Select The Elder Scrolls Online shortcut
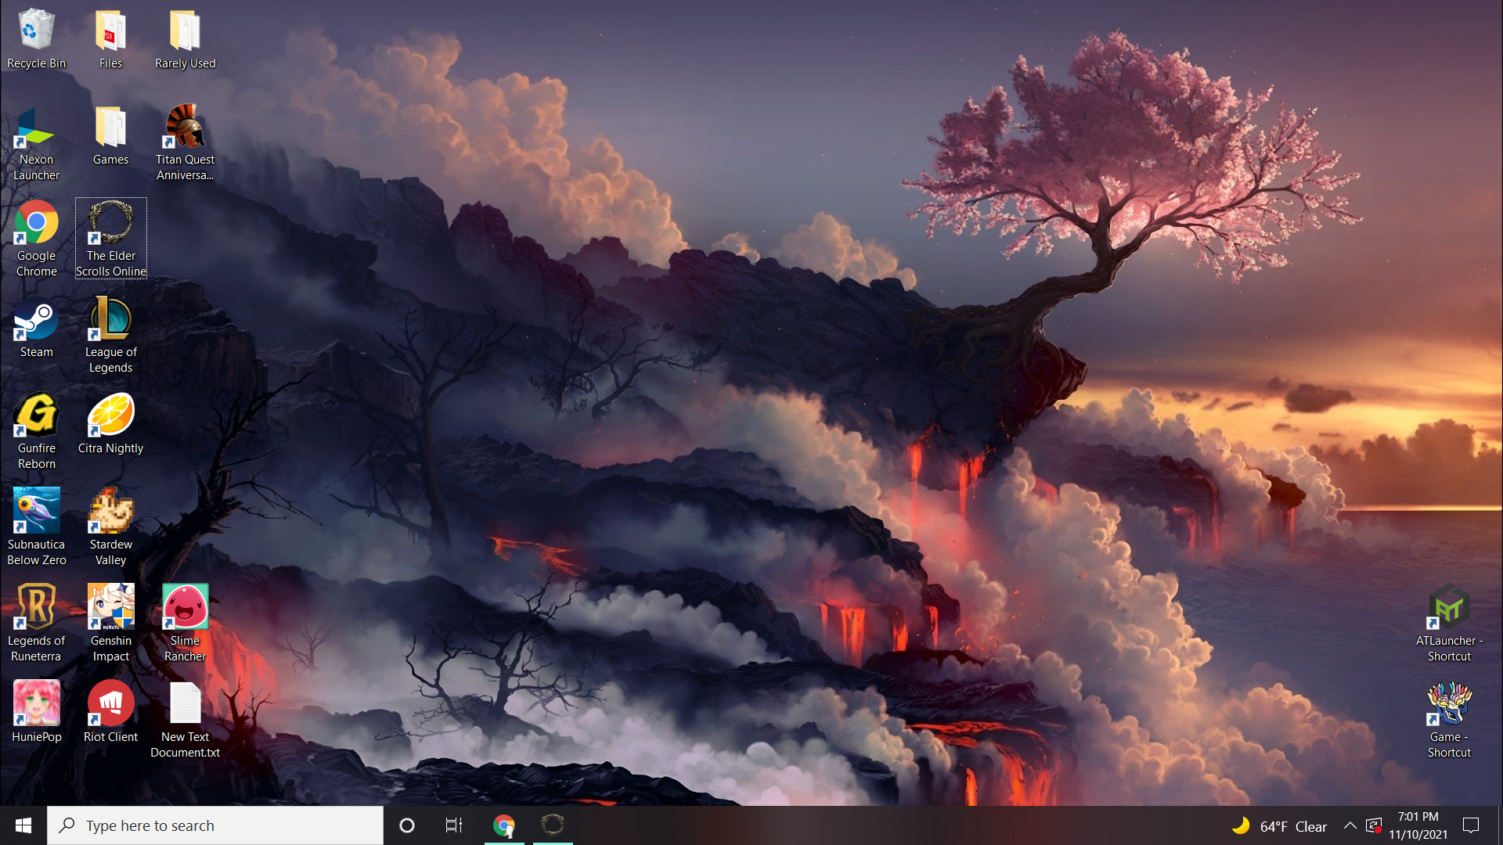Screen dimensions: 1503x845 pos(110,239)
